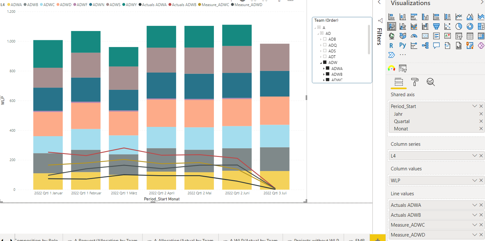The image size is (485, 241).
Task: Choose the Funnel visualization icon
Action: 436,26
